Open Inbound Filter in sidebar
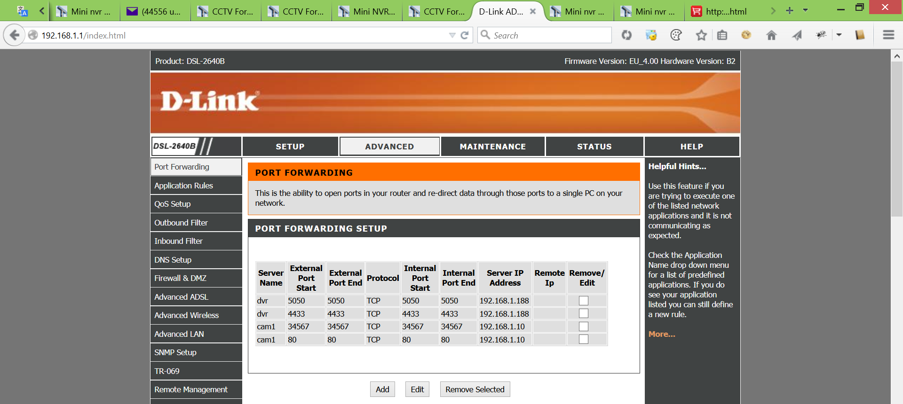This screenshot has height=404, width=903. pos(196,241)
